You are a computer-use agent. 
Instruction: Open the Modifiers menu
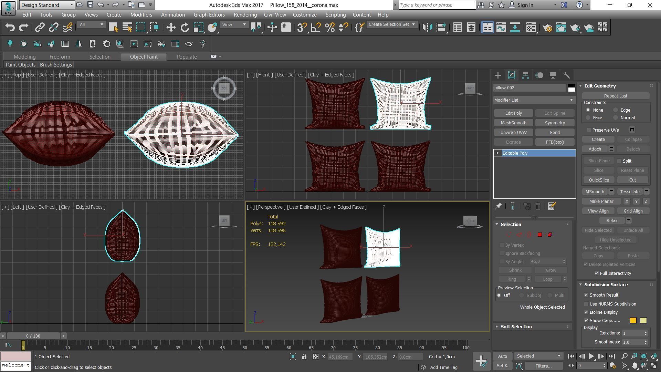coord(141,15)
